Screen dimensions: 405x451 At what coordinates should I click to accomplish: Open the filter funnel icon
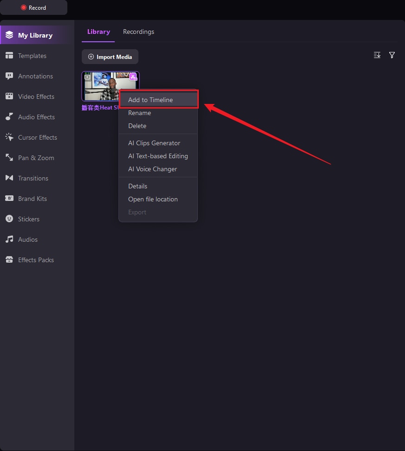392,55
